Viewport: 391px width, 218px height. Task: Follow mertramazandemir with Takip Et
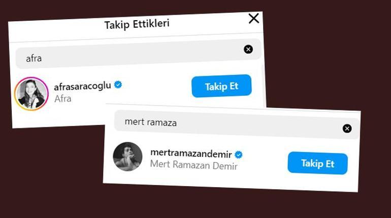(317, 163)
